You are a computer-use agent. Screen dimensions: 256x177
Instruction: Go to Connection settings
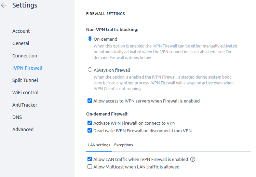[x=25, y=56]
